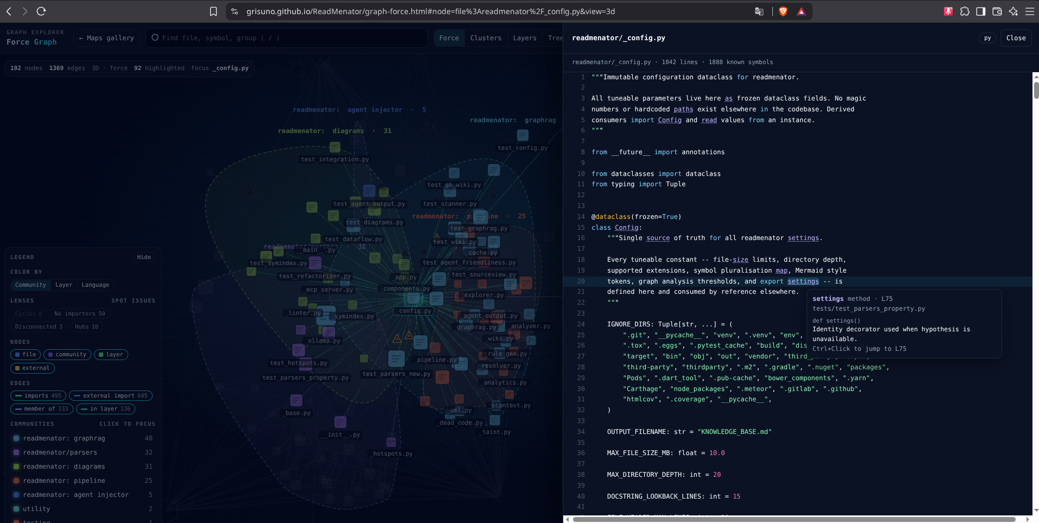1039x523 pixels.
Task: Click the red extension icon in the toolbar
Action: click(x=948, y=11)
